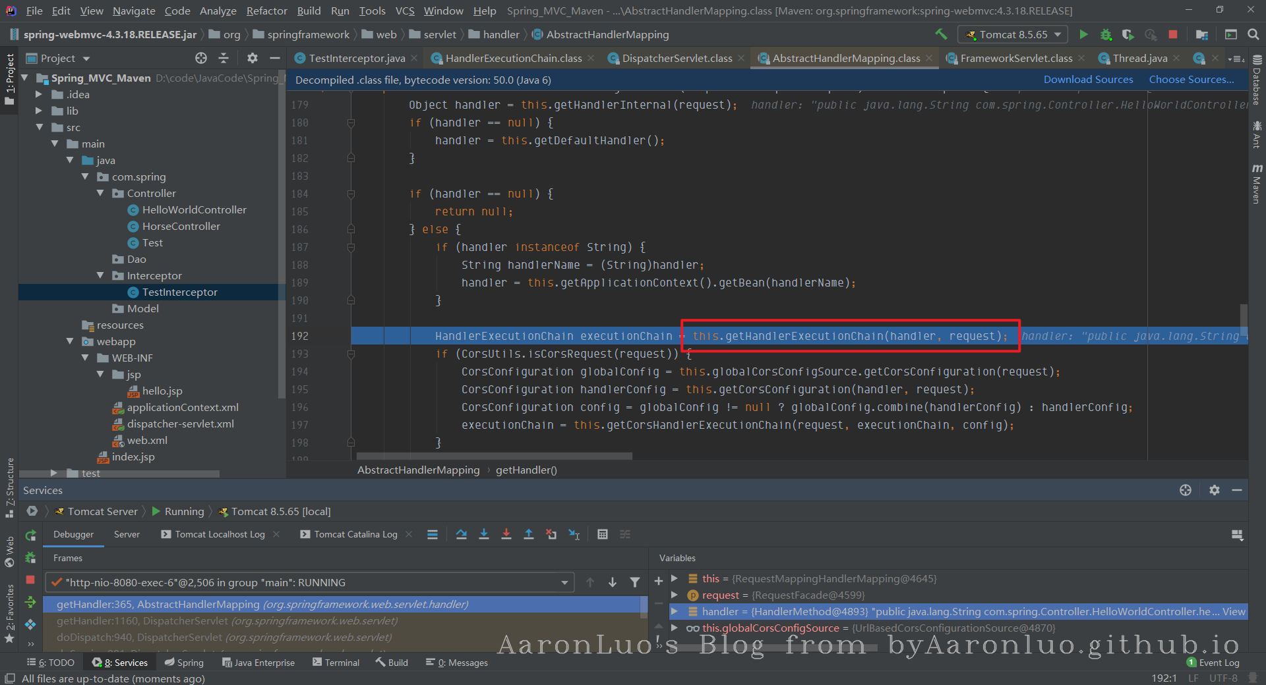Screen dimensions: 1266x685
Task: Select next frame with down arrow
Action: tap(613, 582)
